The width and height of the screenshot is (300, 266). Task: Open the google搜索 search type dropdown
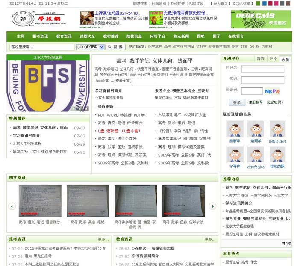pyautogui.click(x=90, y=47)
